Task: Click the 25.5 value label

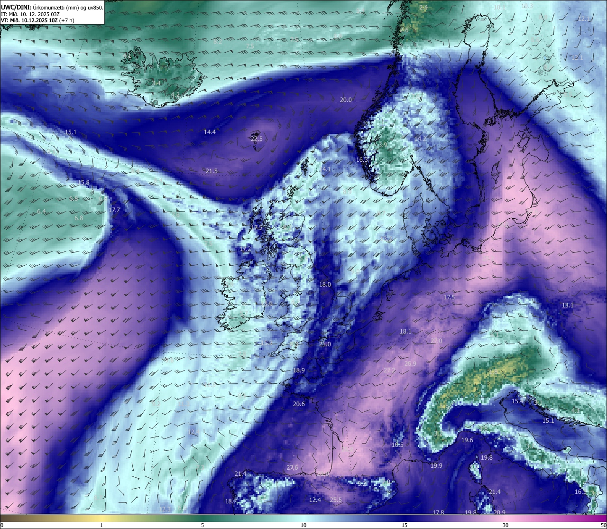Action: coord(336,500)
